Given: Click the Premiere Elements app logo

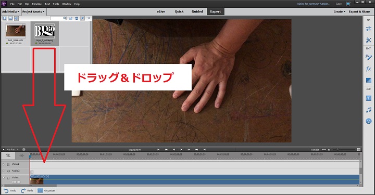Looking at the screenshot, I should coord(4,4).
